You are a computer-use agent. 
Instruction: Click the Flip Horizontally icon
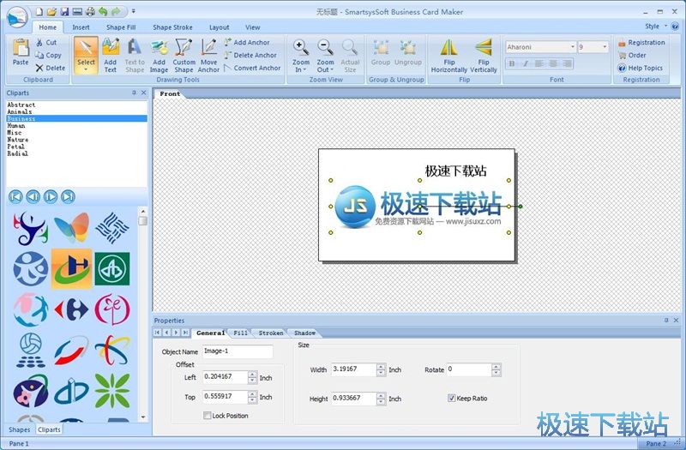(x=448, y=48)
